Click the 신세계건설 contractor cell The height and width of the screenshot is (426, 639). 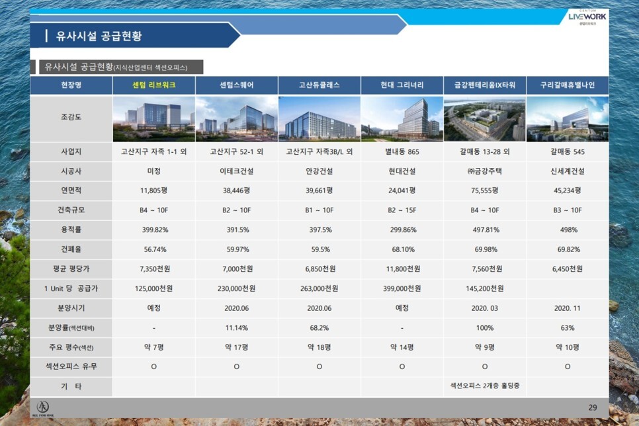click(x=568, y=171)
